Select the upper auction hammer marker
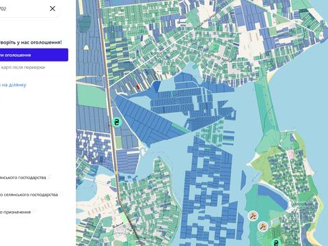Viewport: 328px width, 246px height. 253,215
